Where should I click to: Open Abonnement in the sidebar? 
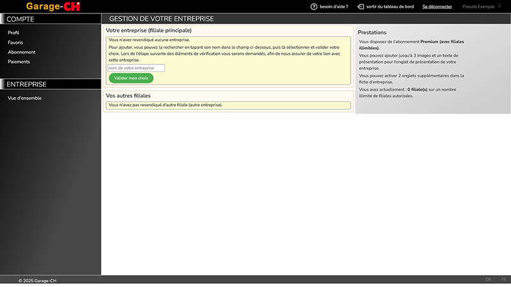click(22, 52)
